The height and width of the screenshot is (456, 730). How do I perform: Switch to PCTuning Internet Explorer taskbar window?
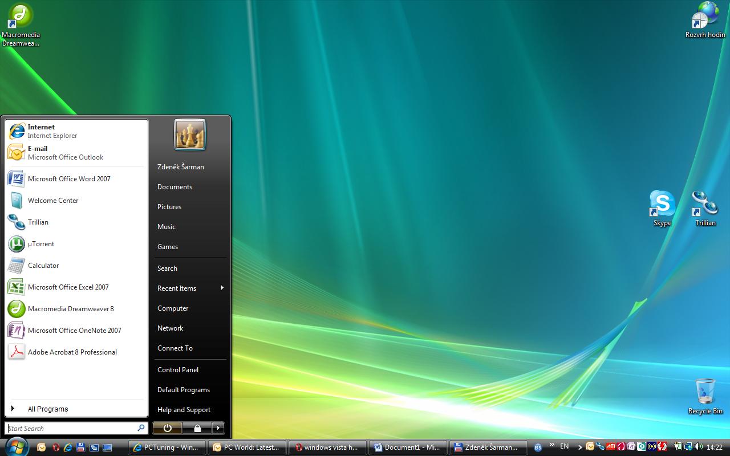point(167,447)
